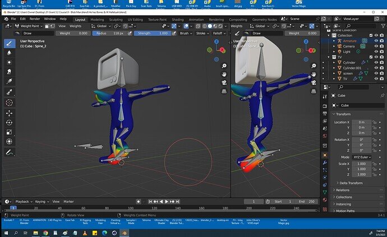Click the Radius slider in tool settings
The width and height of the screenshot is (387, 237).
pyautogui.click(x=110, y=33)
